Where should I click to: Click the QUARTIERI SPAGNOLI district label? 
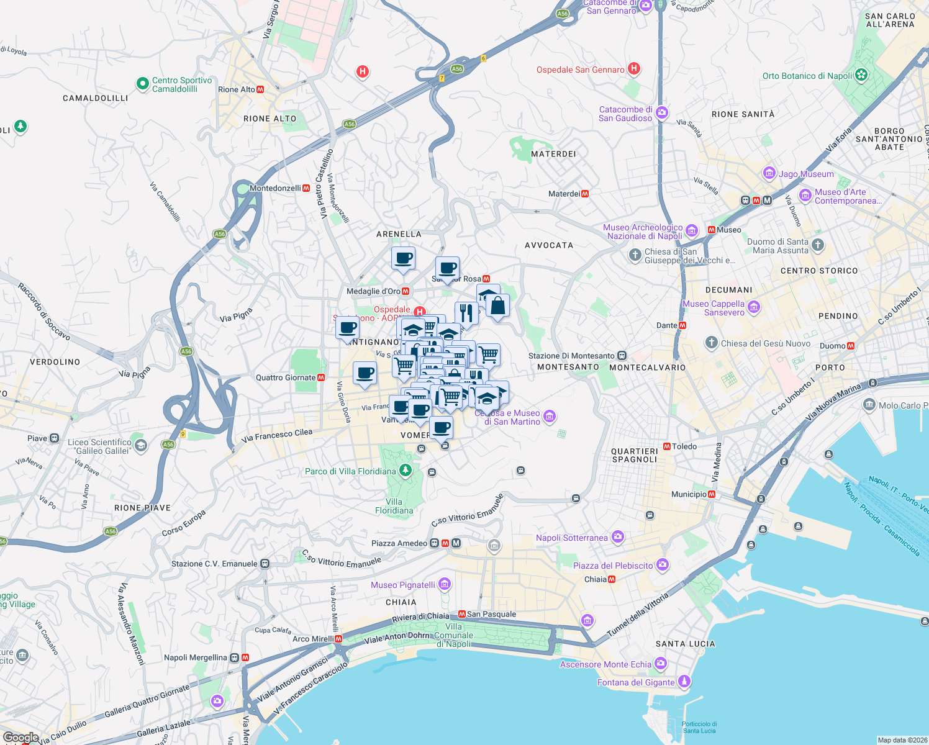(634, 455)
